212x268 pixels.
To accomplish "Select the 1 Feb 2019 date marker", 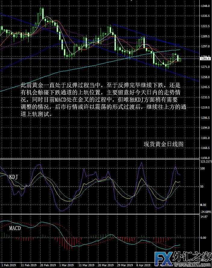I will [x=8, y=265].
